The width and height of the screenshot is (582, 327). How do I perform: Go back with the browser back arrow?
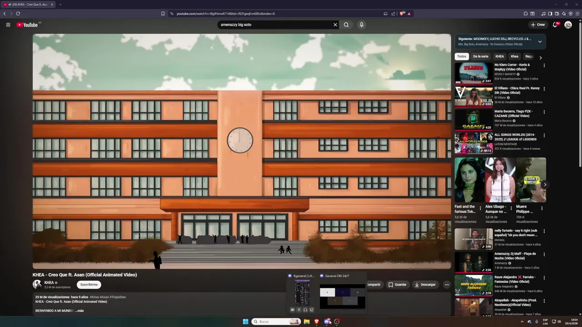pyautogui.click(x=5, y=14)
